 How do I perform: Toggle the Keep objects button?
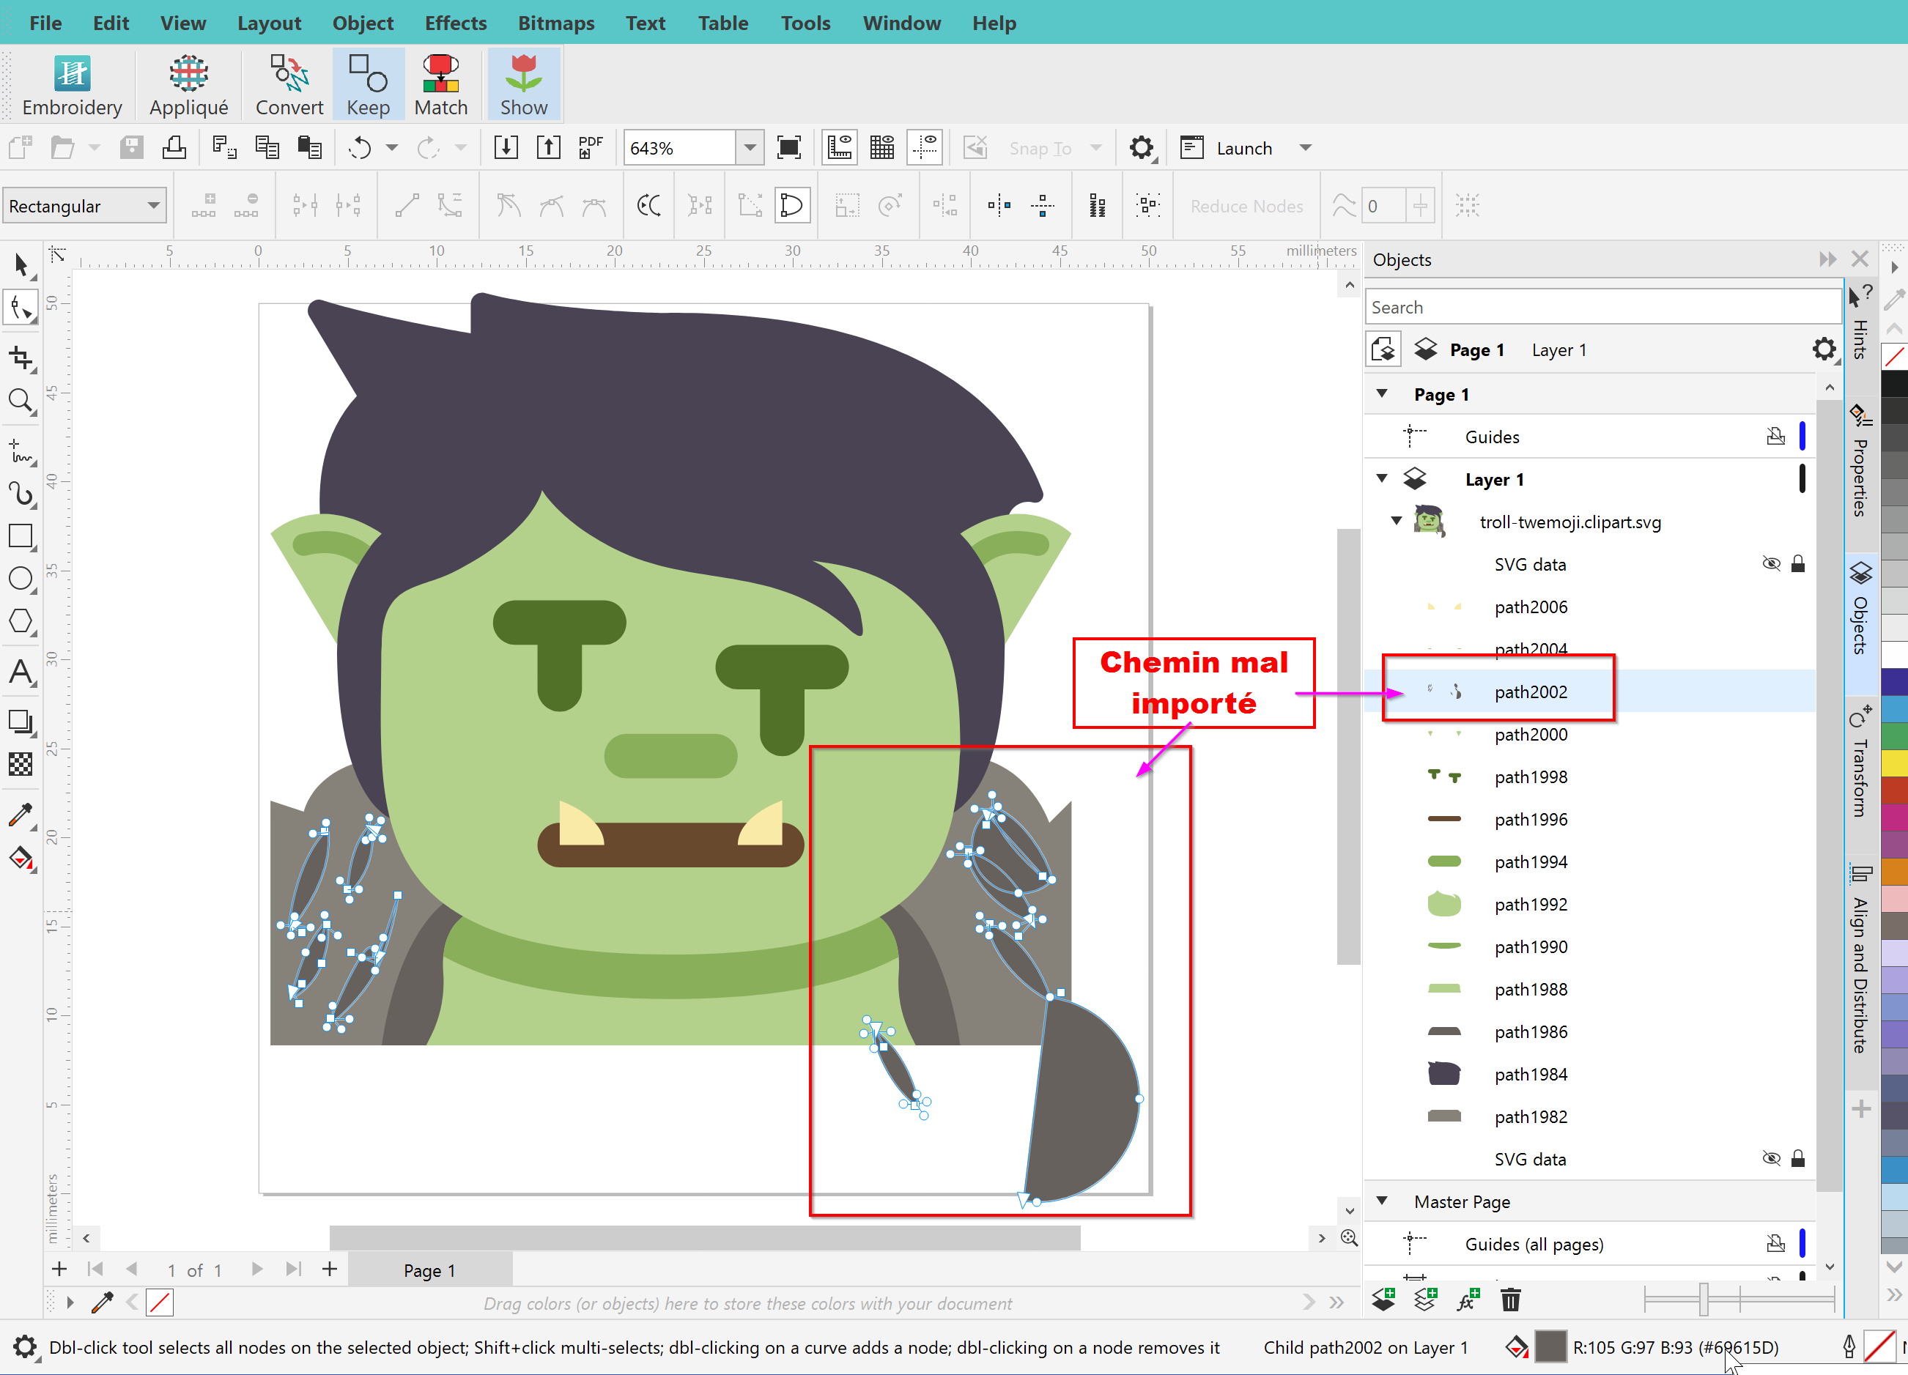(x=368, y=85)
